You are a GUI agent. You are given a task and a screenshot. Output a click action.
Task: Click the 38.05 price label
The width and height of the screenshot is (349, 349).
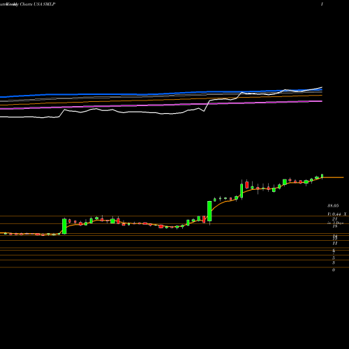coord(333,206)
